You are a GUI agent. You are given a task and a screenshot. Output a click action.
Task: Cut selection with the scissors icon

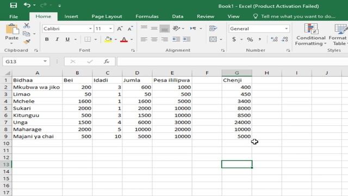tap(27, 26)
